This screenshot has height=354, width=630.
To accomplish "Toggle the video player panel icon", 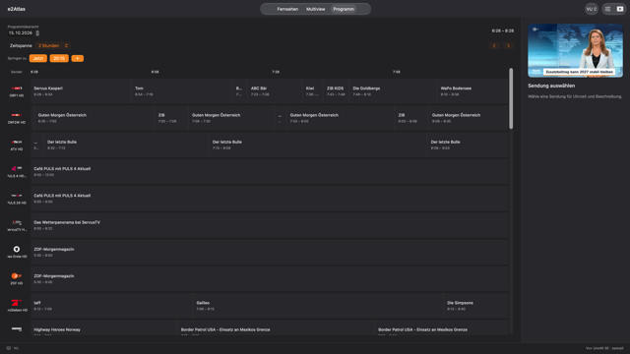I will pos(620,9).
